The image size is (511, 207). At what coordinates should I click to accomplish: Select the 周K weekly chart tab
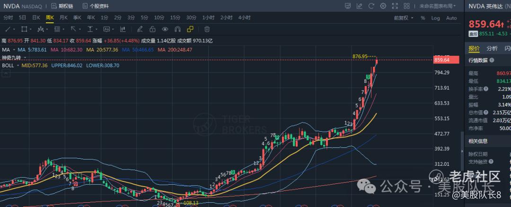(x=50, y=18)
